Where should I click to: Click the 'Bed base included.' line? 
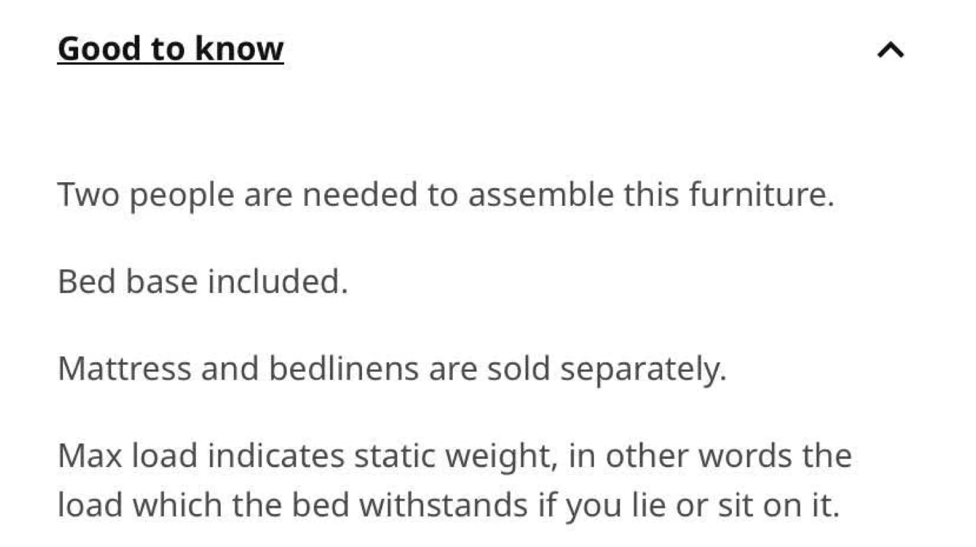point(203,282)
